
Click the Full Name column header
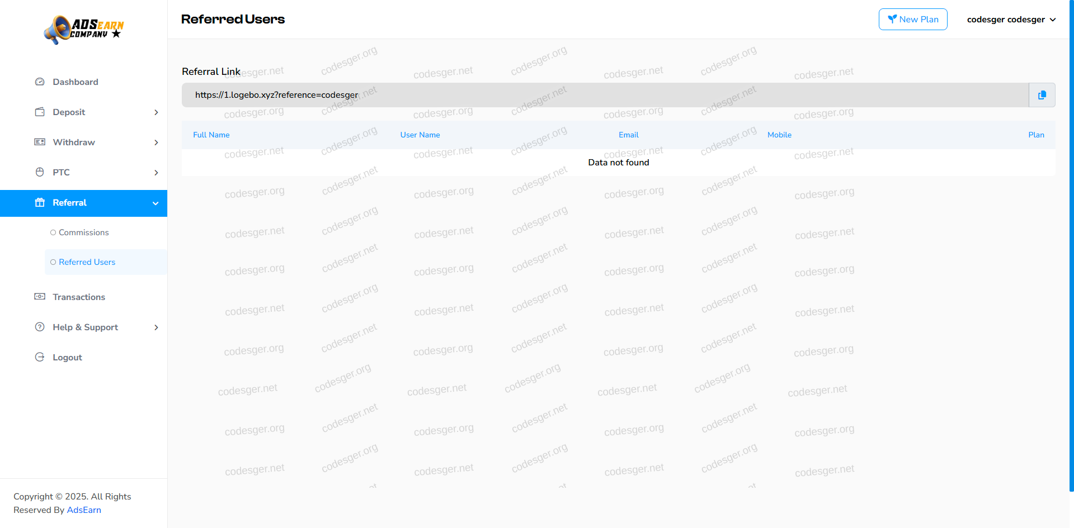pyautogui.click(x=211, y=135)
